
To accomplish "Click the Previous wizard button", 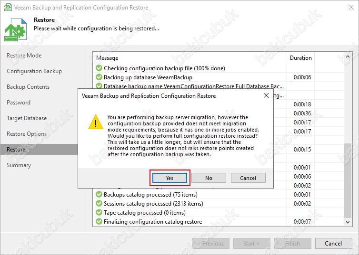I will pos(211,244).
